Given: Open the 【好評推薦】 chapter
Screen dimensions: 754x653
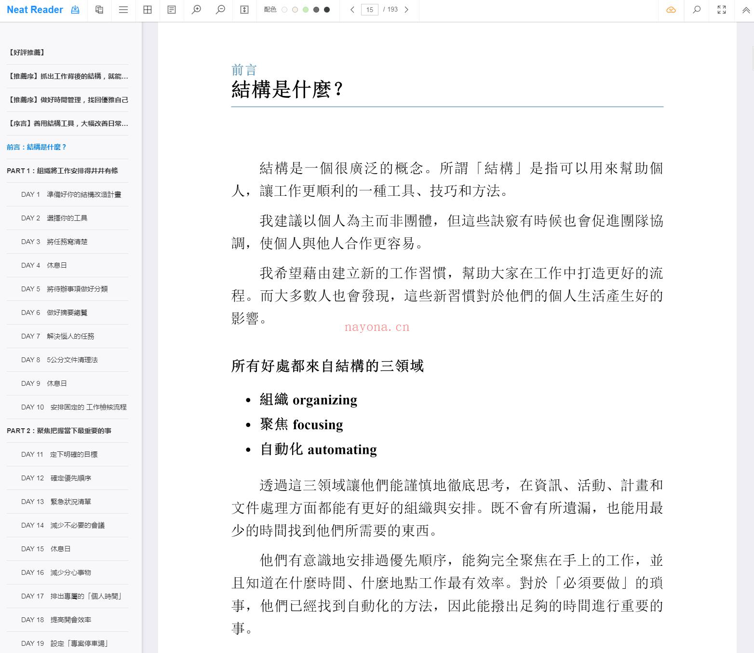Looking at the screenshot, I should point(67,53).
